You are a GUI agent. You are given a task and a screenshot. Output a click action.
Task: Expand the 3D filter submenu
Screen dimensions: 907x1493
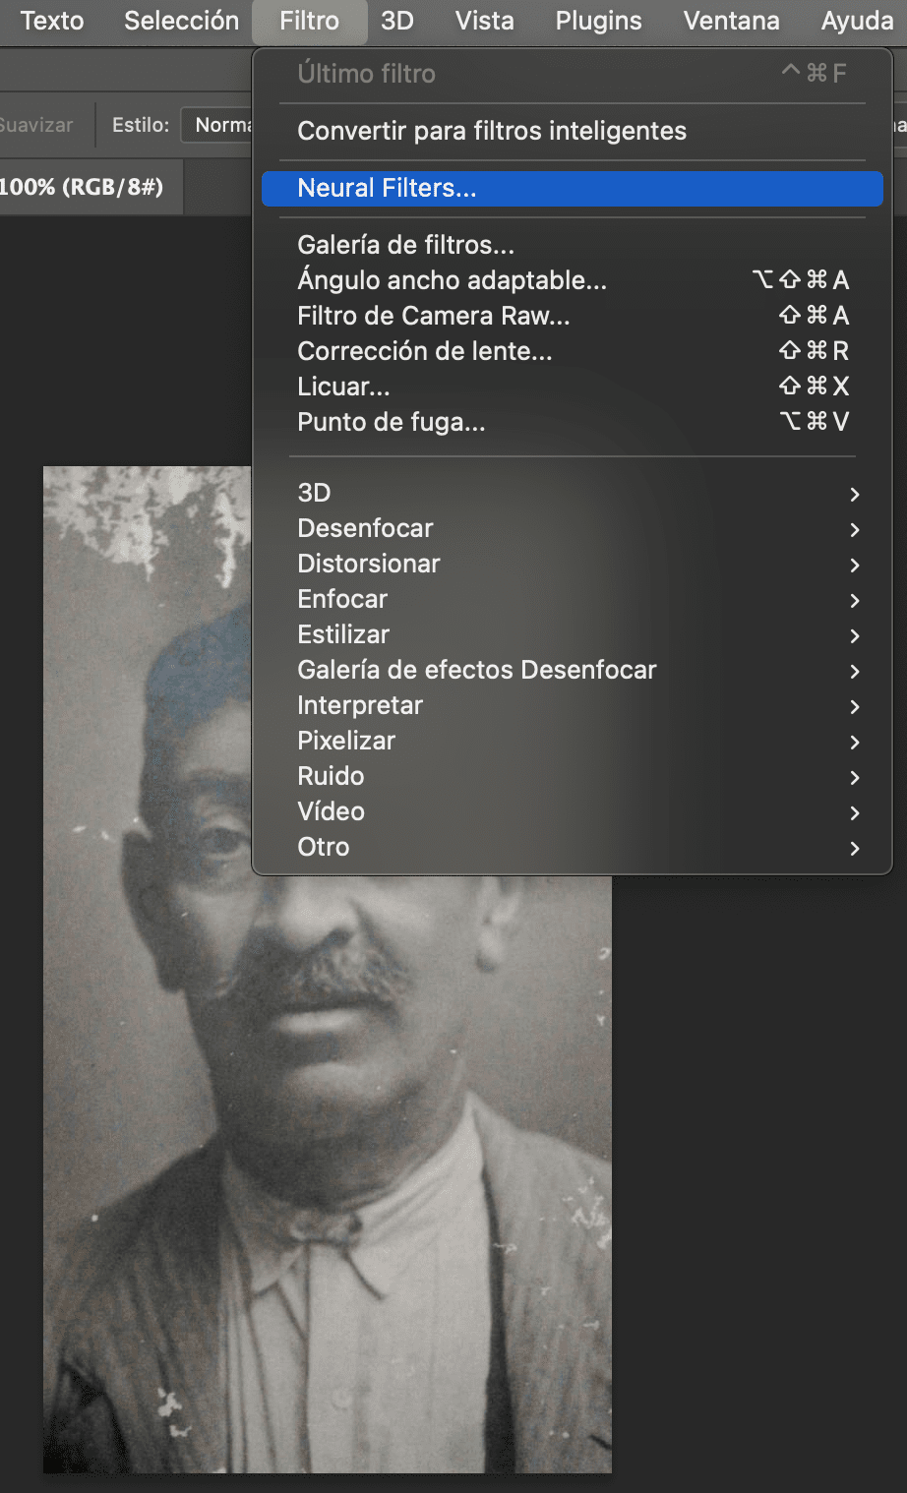[x=573, y=493]
